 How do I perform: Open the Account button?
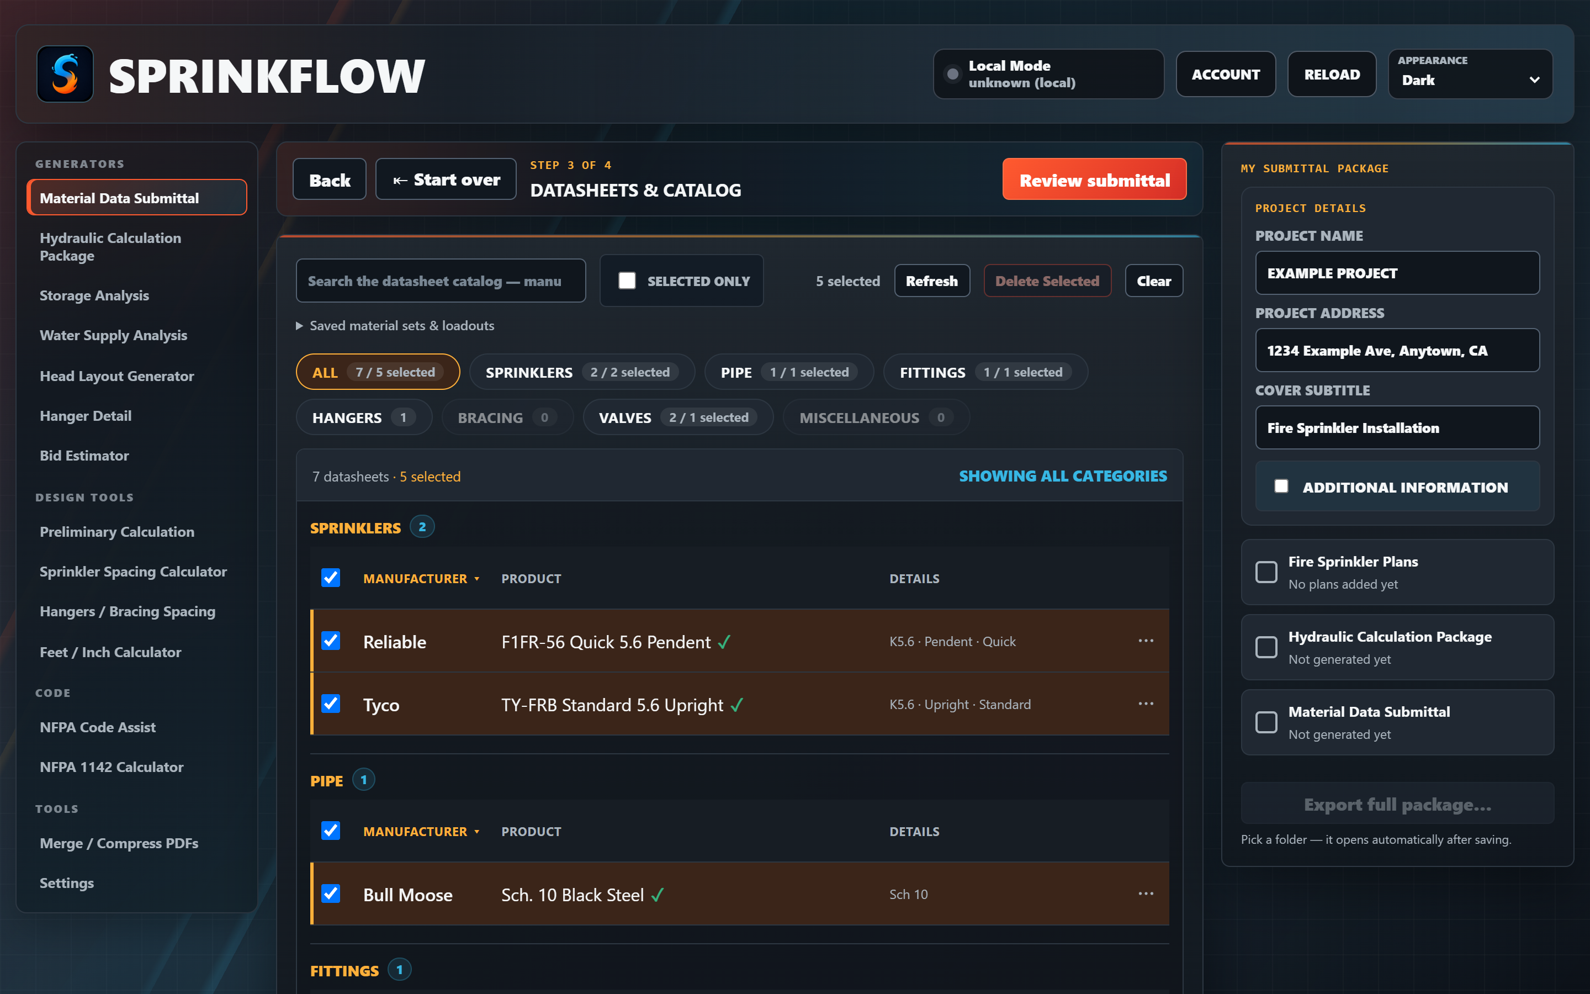click(1226, 75)
